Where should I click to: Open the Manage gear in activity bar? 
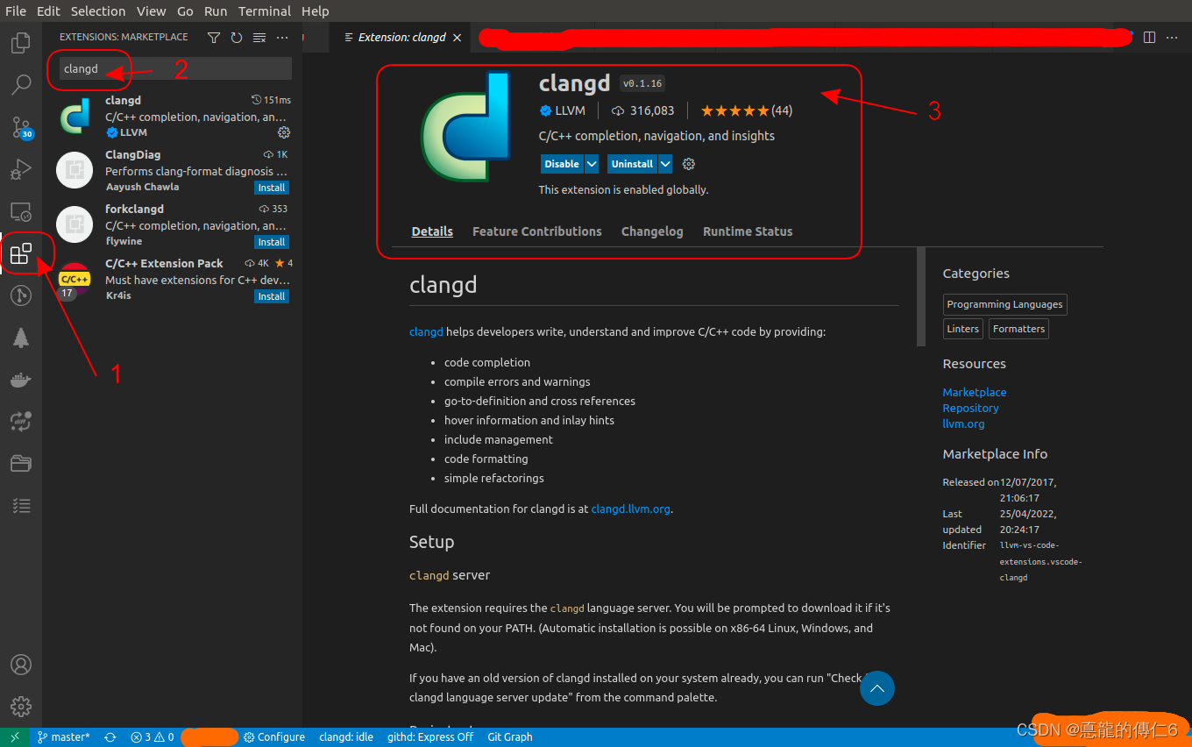pos(21,707)
